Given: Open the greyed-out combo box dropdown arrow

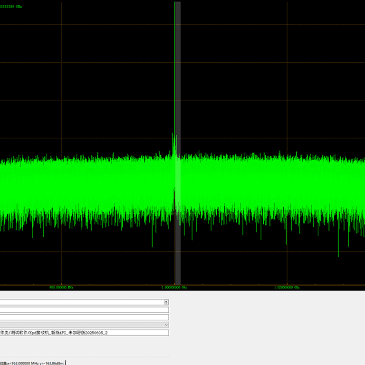Looking at the screenshot, I should click(x=166, y=325).
